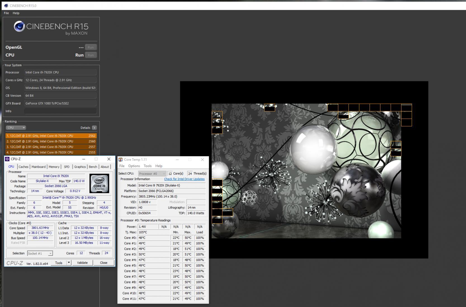Click the GFX Board GeForce GTX 1080 Ti field
Image resolution: width=466 pixels, height=307 pixels.
60,103
